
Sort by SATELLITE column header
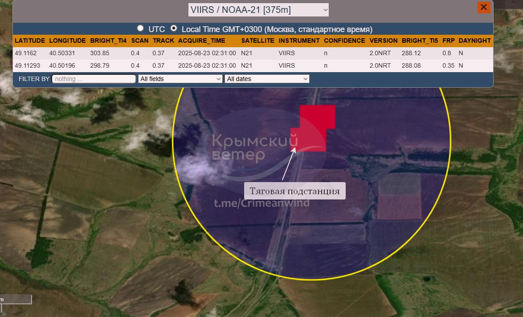click(x=257, y=41)
